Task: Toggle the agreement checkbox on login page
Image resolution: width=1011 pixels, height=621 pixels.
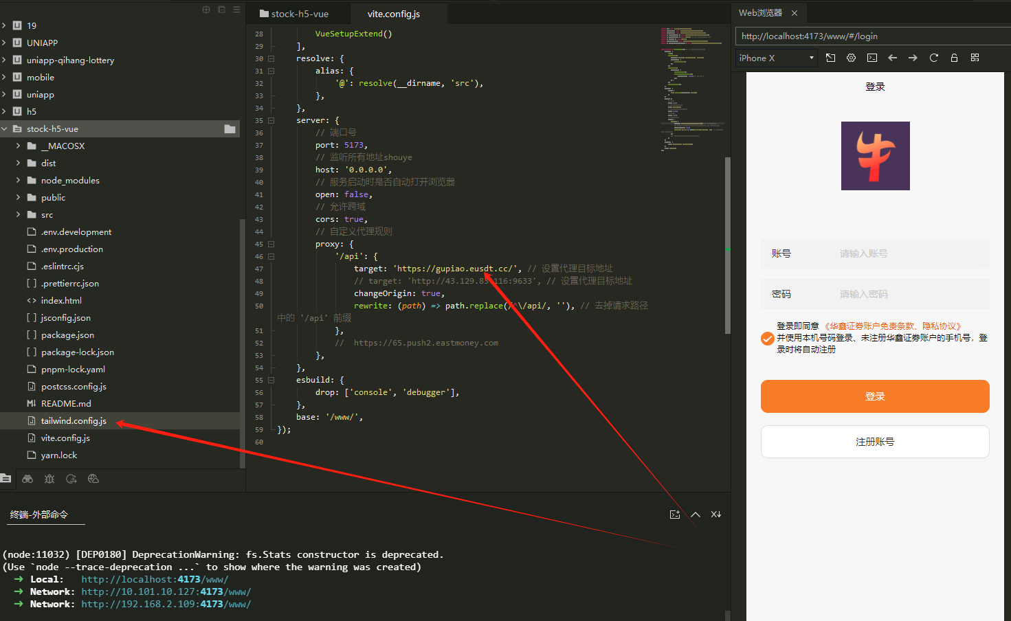Action: 768,339
